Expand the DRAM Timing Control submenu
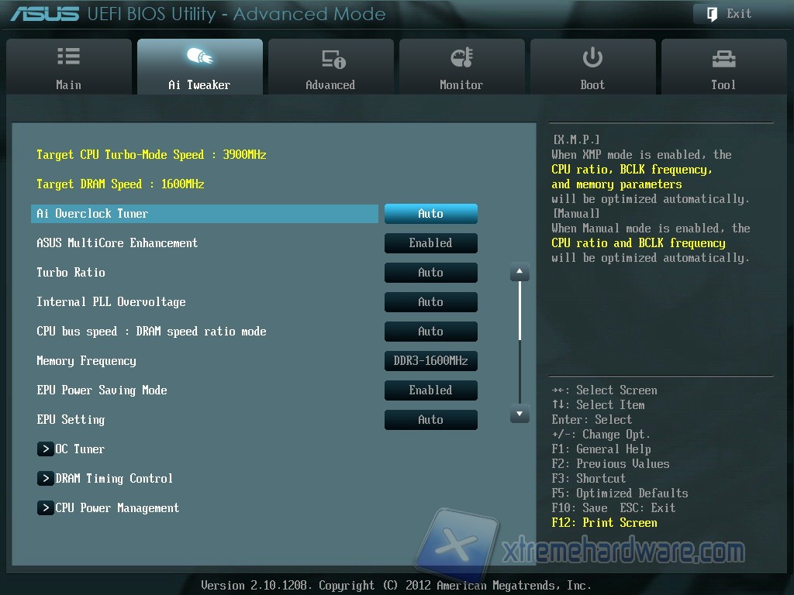Viewport: 794px width, 595px height. click(x=113, y=479)
